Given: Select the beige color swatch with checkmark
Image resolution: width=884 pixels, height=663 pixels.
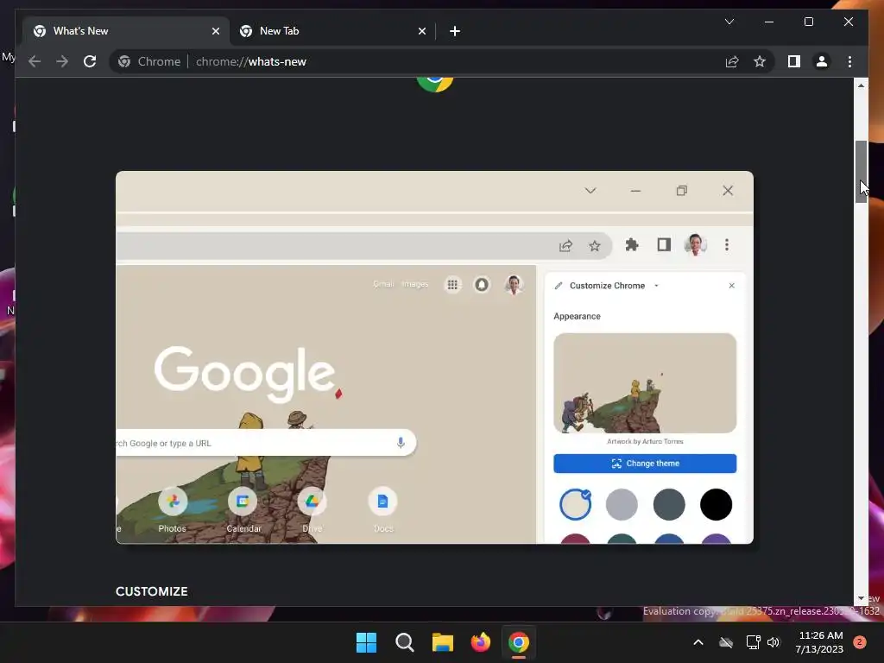Looking at the screenshot, I should coord(575,504).
